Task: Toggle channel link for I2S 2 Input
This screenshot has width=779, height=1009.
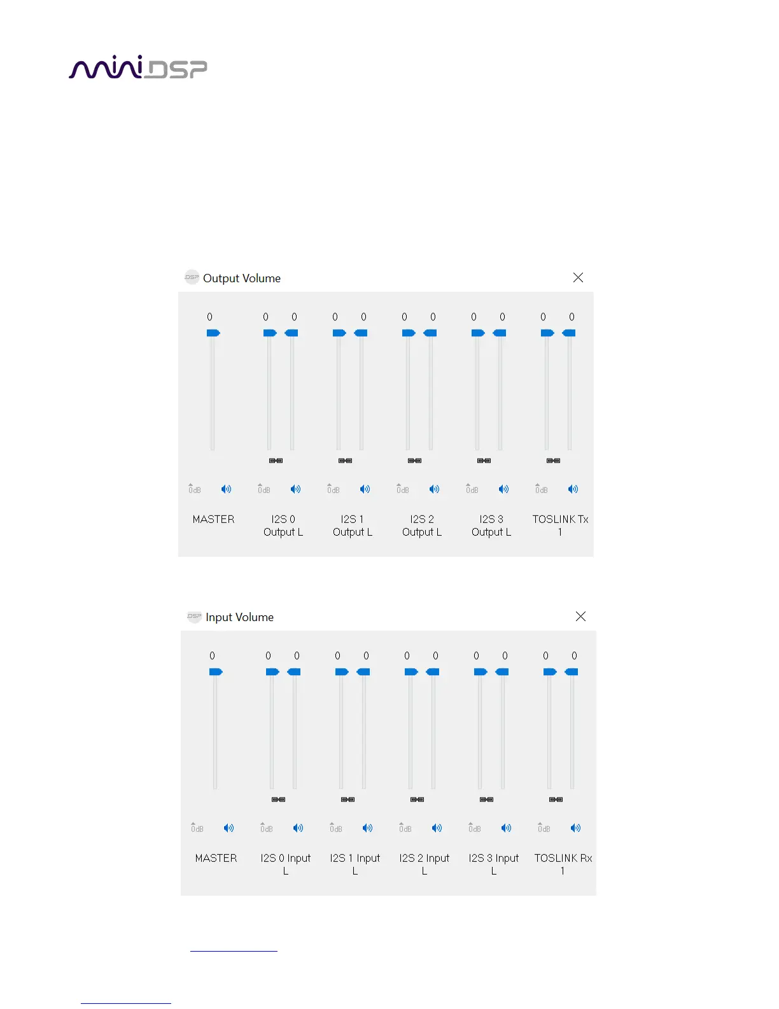Action: (x=417, y=799)
